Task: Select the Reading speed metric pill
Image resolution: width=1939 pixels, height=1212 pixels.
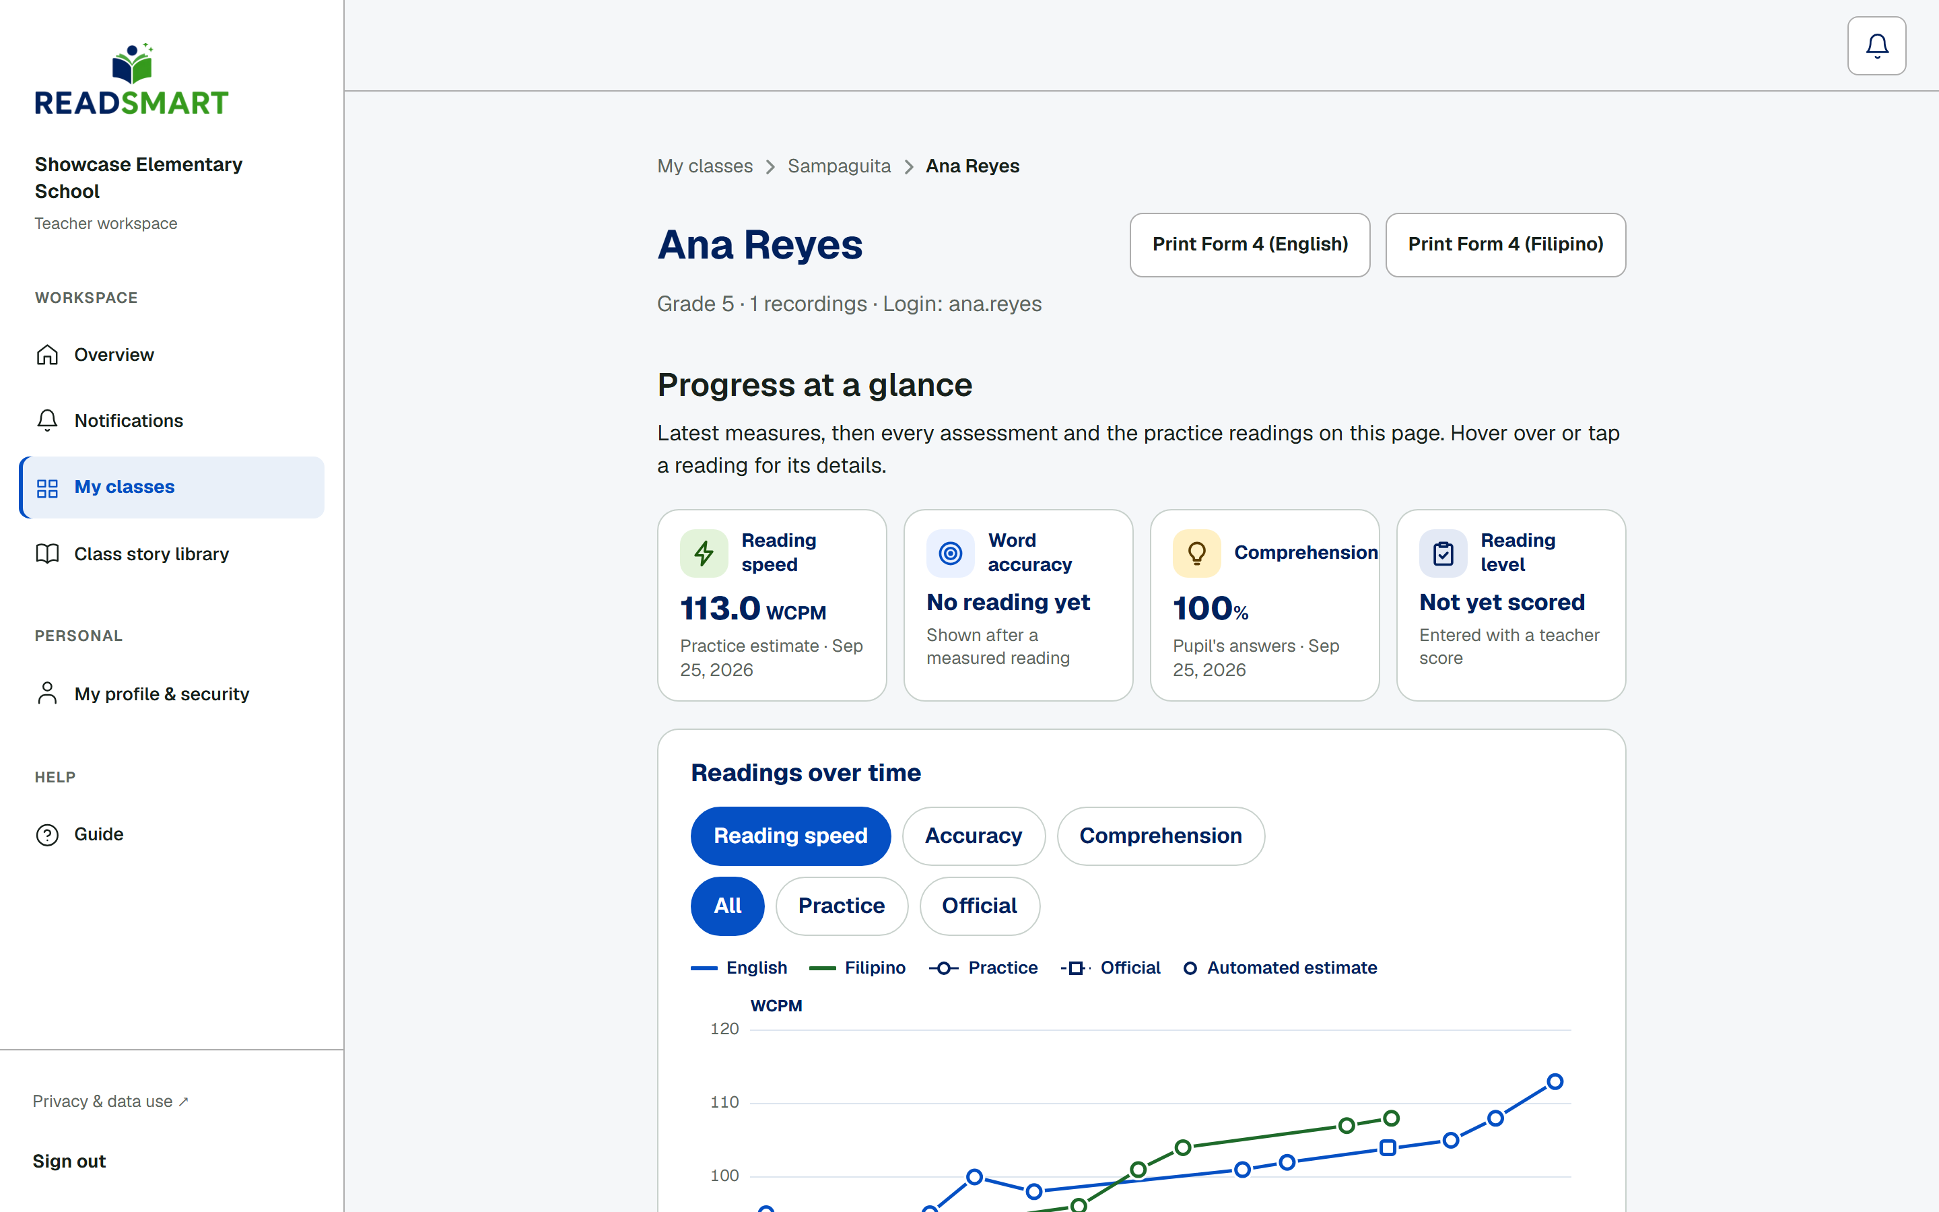Action: tap(790, 835)
